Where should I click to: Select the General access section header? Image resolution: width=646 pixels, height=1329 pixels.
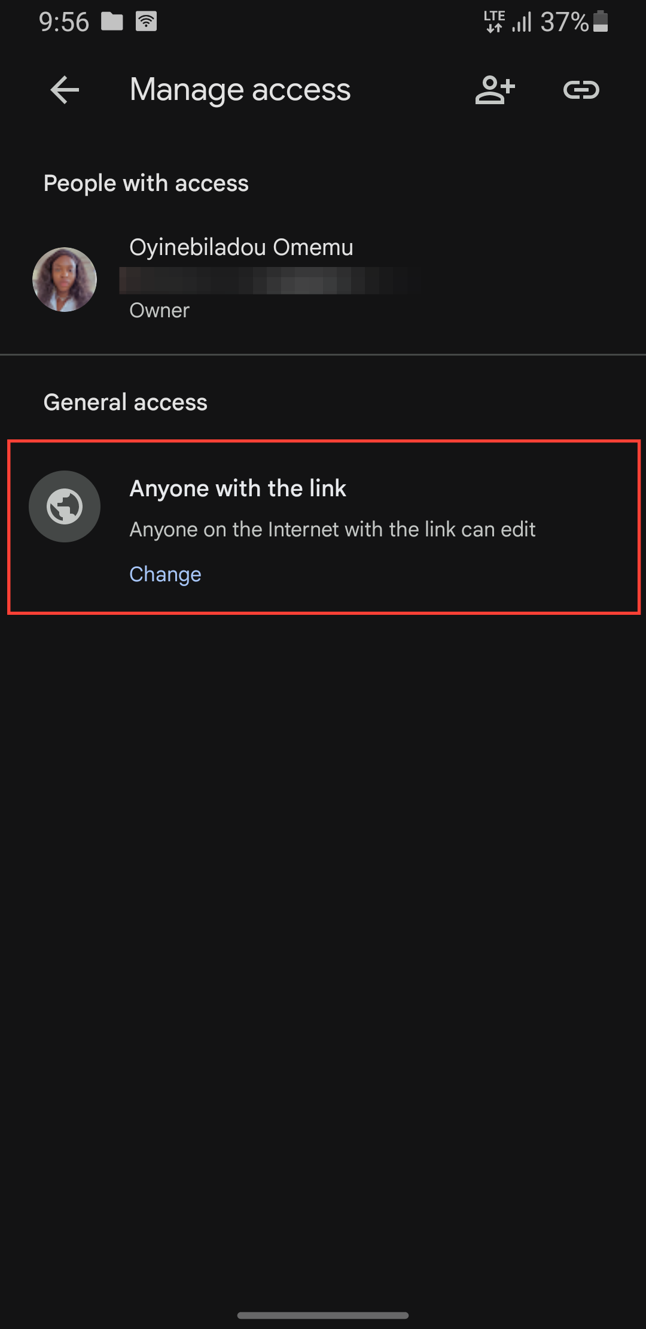[125, 402]
